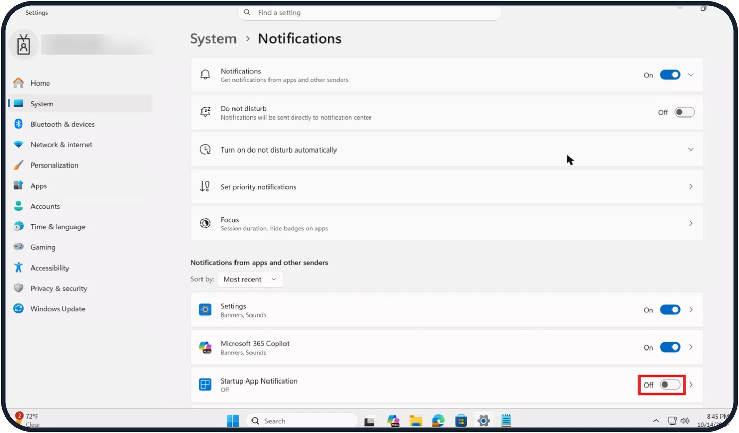Open Focus settings via its chevron

691,223
